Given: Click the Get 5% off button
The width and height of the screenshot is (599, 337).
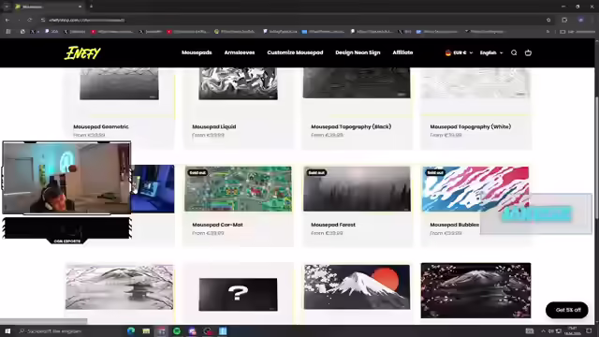Looking at the screenshot, I should (x=567, y=310).
